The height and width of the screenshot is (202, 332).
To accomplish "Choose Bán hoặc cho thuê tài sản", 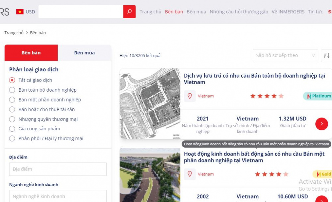I will (x=12, y=109).
